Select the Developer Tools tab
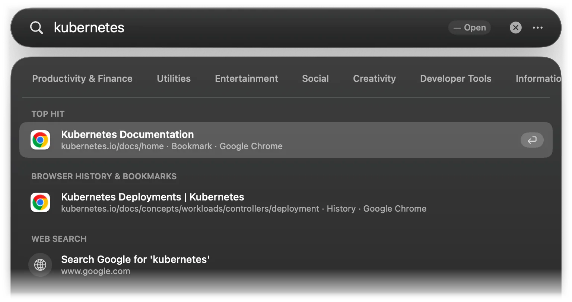The width and height of the screenshot is (572, 302). click(x=455, y=78)
